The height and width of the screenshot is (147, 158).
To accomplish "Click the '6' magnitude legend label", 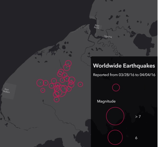I will [x=136, y=138].
